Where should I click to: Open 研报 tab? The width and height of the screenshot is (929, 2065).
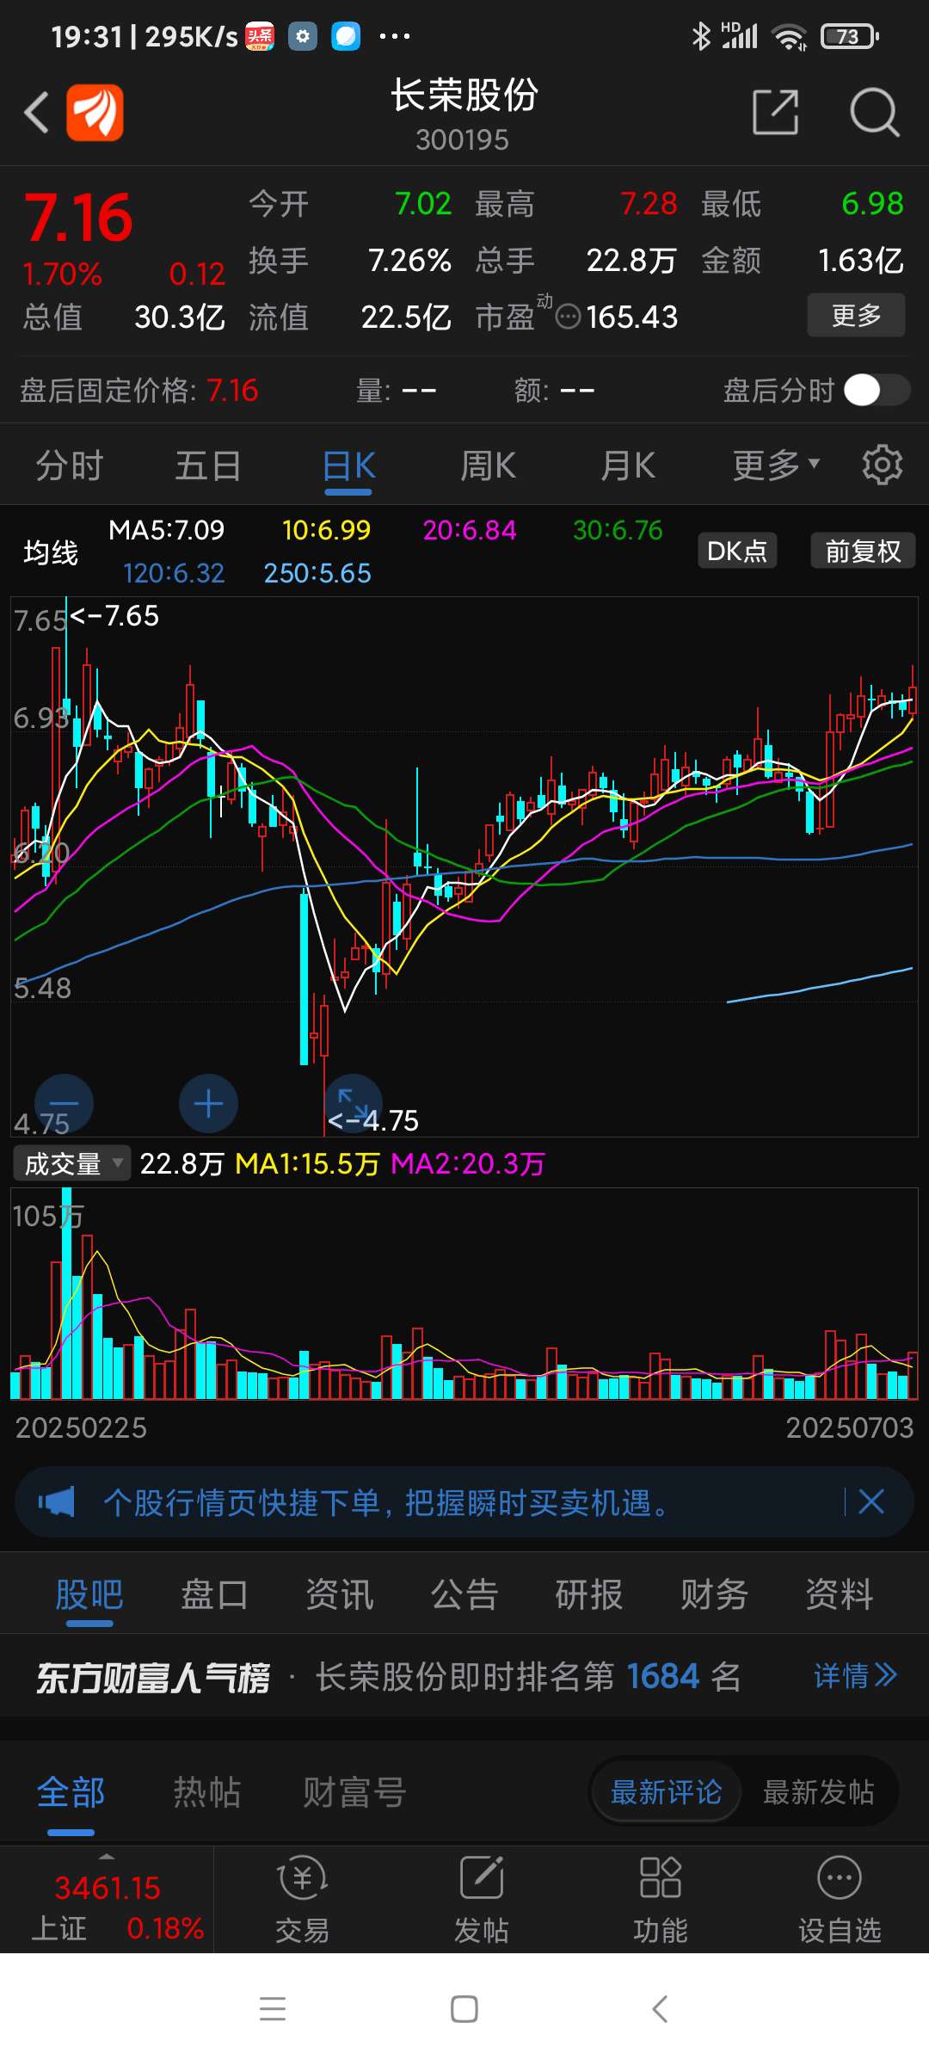[x=589, y=1594]
